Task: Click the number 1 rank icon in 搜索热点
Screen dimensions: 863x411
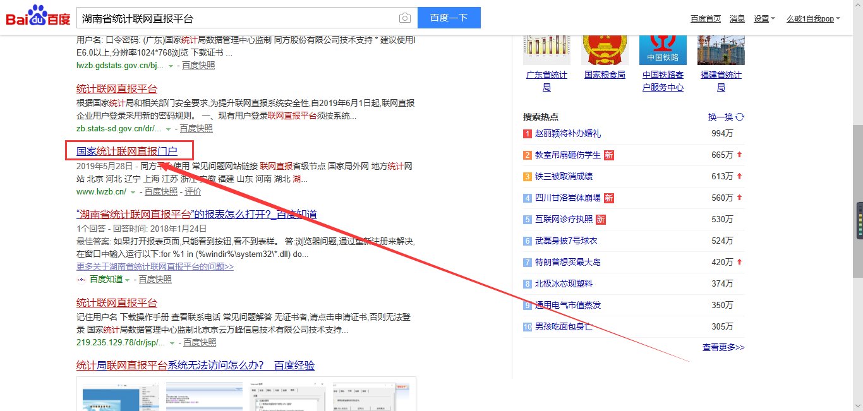Action: coord(526,133)
